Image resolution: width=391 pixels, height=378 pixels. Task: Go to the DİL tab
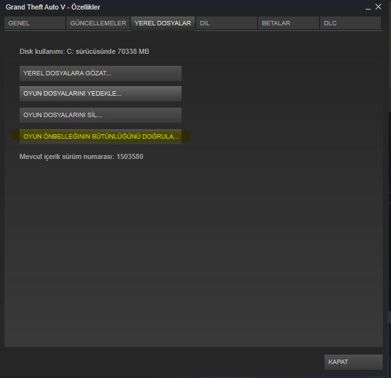(227, 23)
